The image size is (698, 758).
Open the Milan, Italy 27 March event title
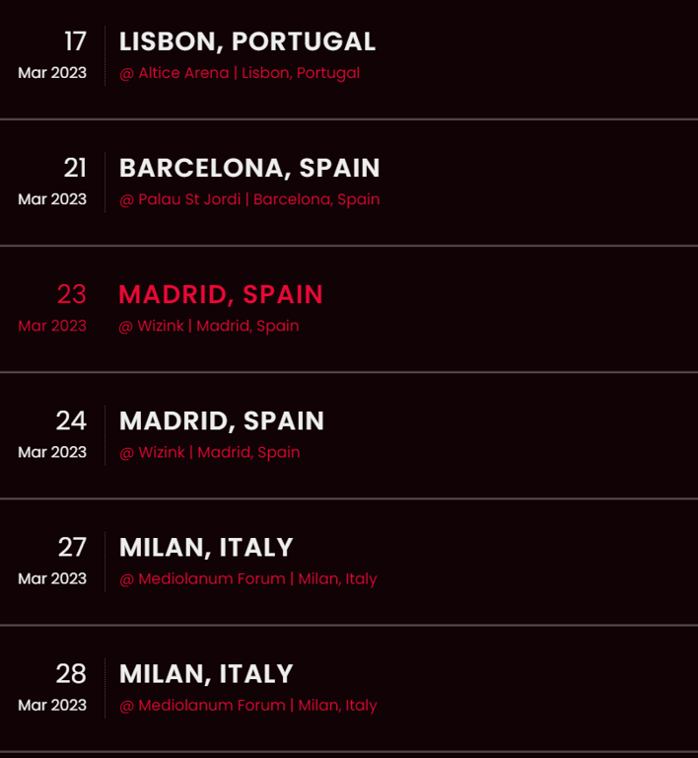pyautogui.click(x=206, y=548)
